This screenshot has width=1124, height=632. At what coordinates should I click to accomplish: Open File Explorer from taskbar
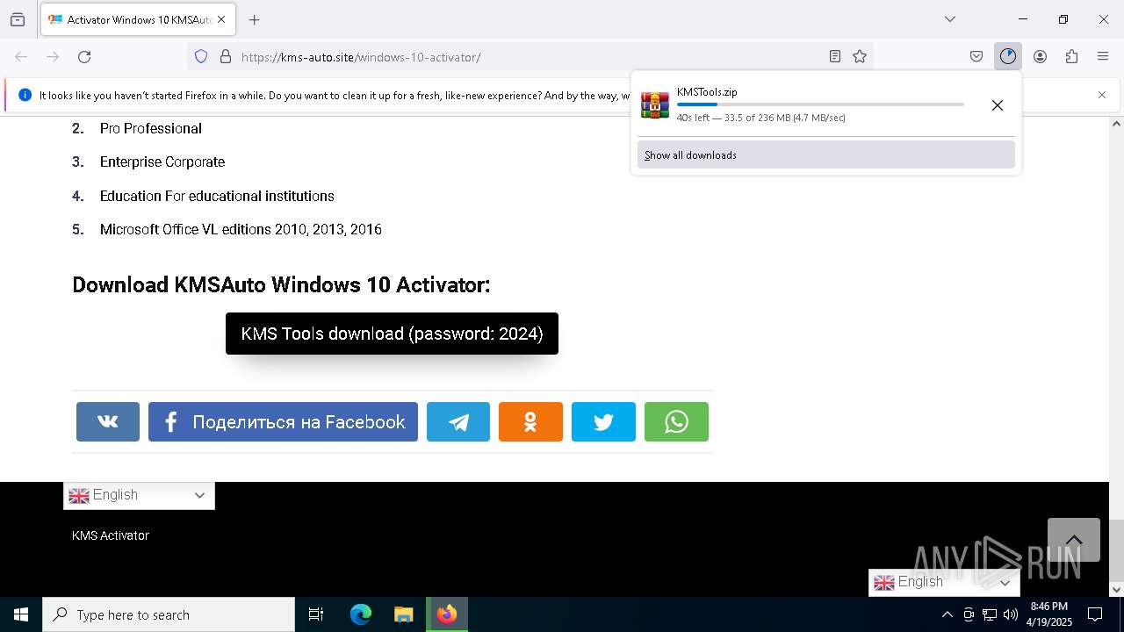[403, 614]
